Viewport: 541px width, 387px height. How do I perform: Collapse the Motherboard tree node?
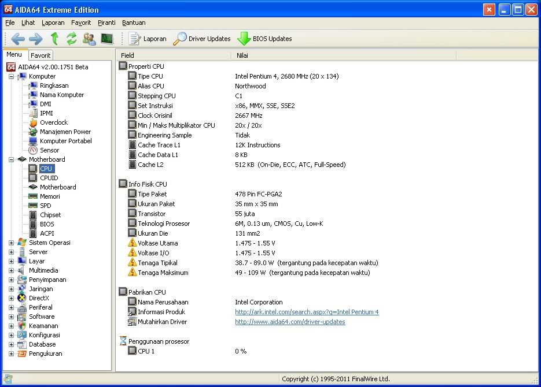tap(12, 159)
